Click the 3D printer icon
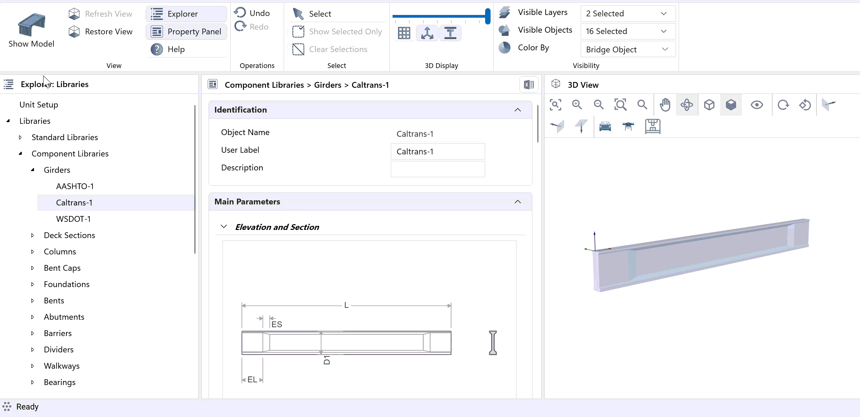Image resolution: width=860 pixels, height=417 pixels. point(652,126)
